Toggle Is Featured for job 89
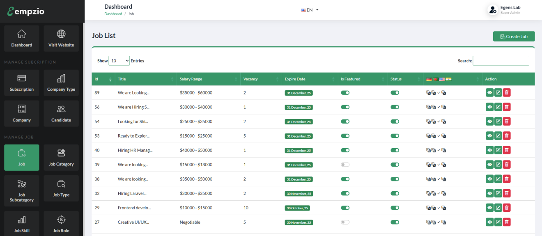 click(x=345, y=93)
